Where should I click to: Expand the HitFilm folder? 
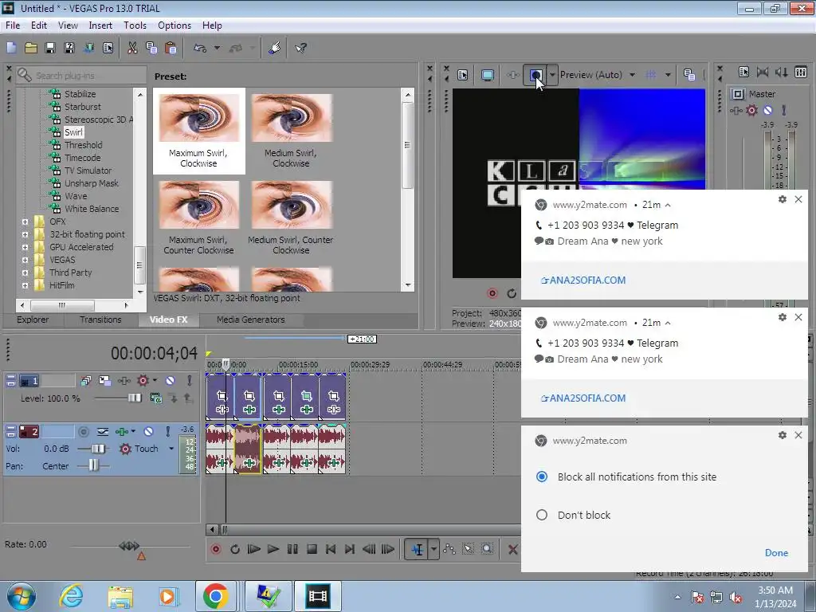tap(25, 285)
